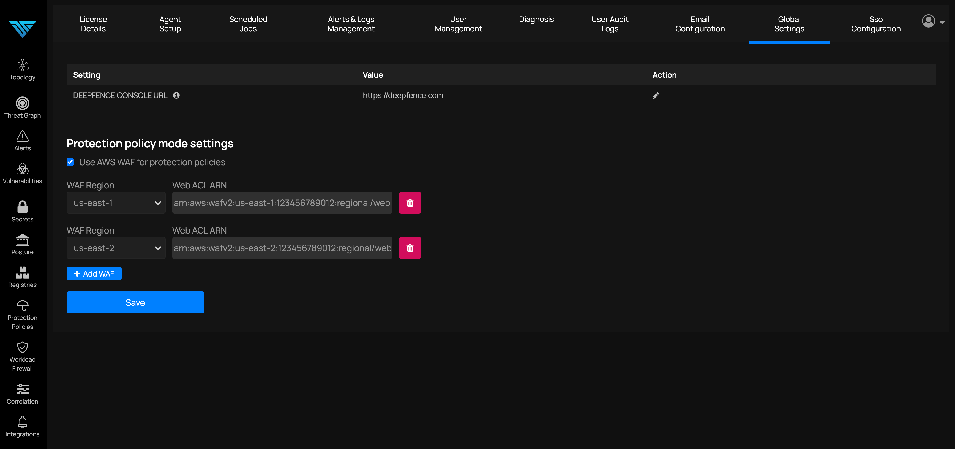Click the Add WAF button
955x449 pixels.
pos(94,274)
